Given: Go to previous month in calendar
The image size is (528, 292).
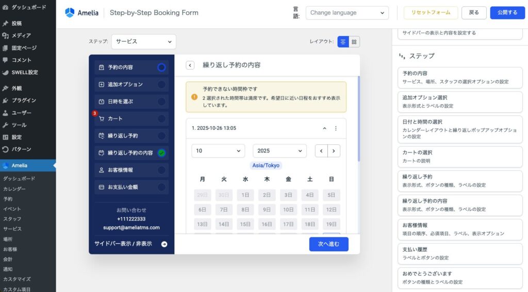Looking at the screenshot, I should pyautogui.click(x=321, y=151).
